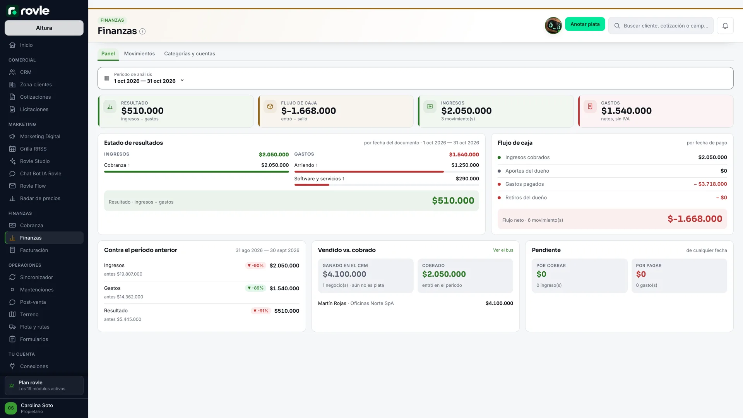Open Post-venta chat icon
This screenshot has width=743, height=418.
click(x=12, y=302)
